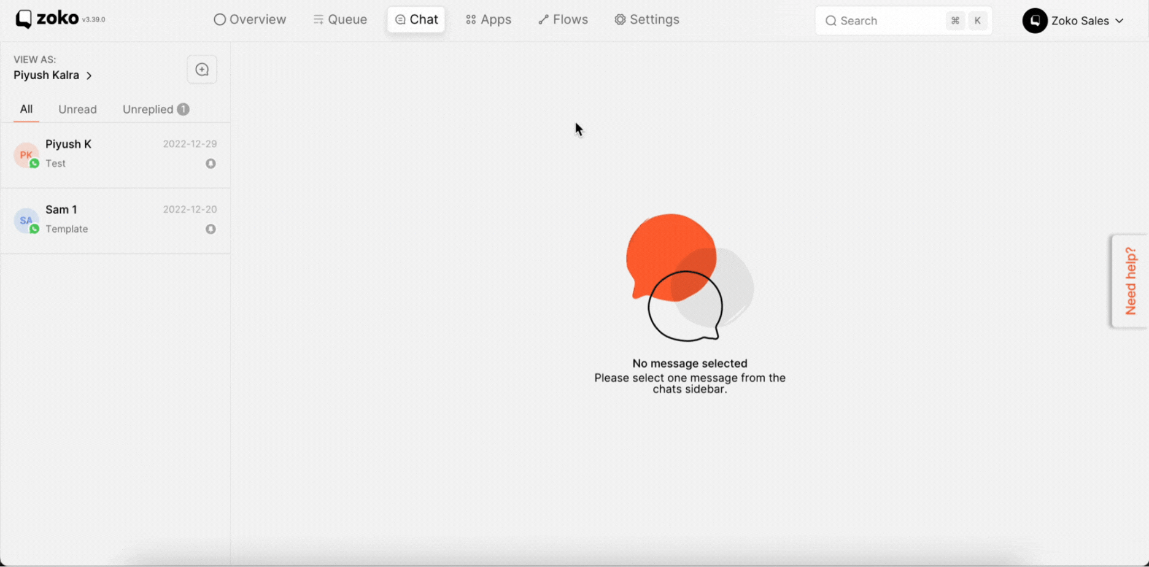Open the Need help? side tab
Viewport: 1149px width, 567px height.
click(x=1130, y=281)
